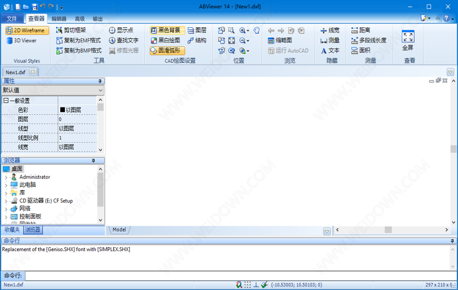
Task: Select the 2D Wireframe visual style
Action: (27, 30)
